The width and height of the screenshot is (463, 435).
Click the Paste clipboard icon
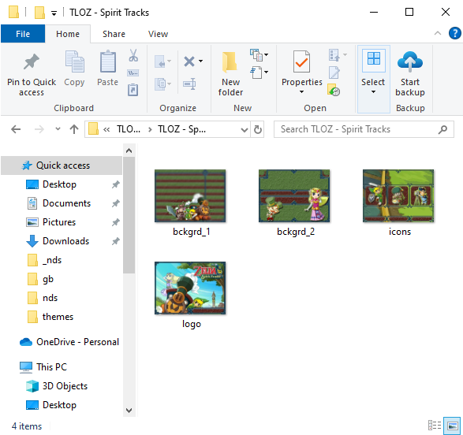pos(108,61)
